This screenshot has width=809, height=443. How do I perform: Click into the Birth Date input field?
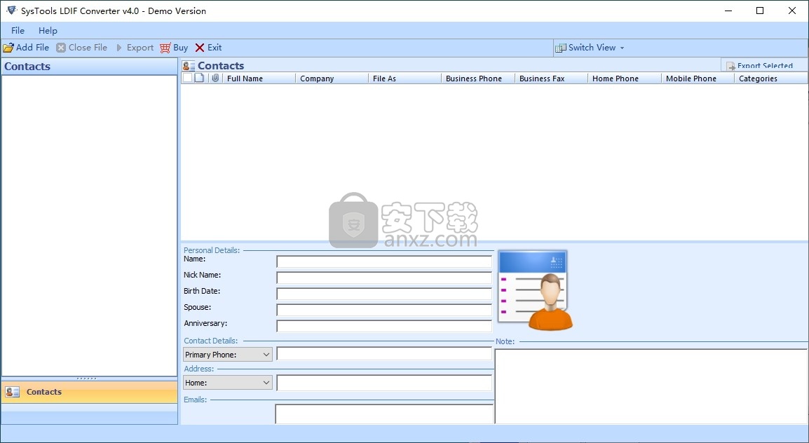[x=384, y=294]
